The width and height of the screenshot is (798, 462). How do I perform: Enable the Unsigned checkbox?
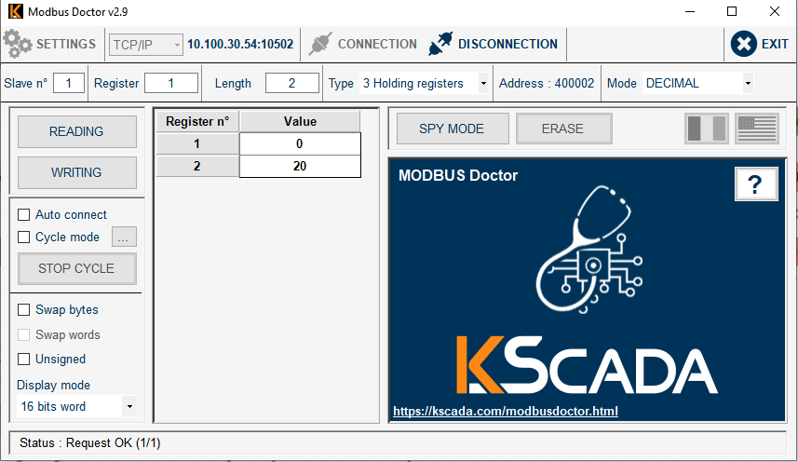pos(24,360)
